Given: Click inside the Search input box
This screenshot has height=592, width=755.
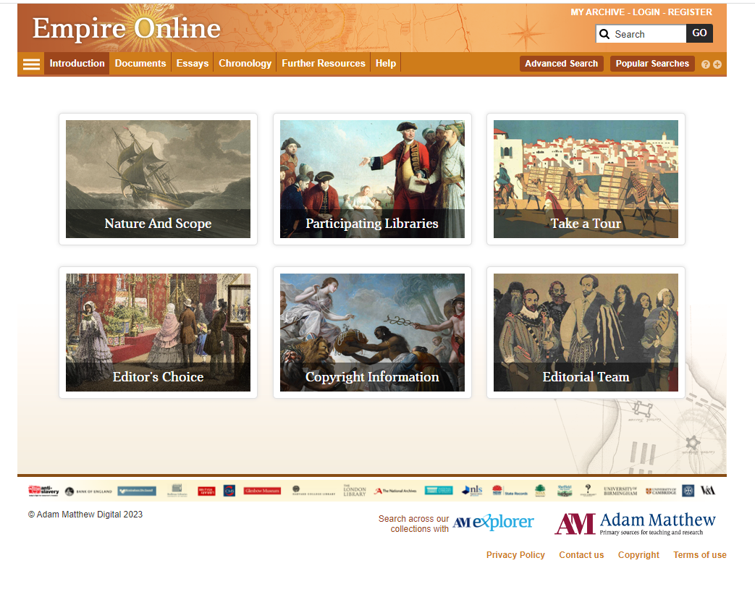Looking at the screenshot, I should [x=644, y=33].
